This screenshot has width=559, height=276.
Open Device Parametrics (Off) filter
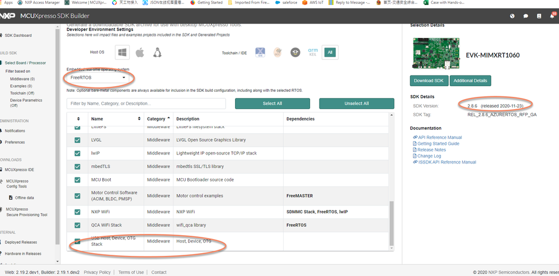26,102
